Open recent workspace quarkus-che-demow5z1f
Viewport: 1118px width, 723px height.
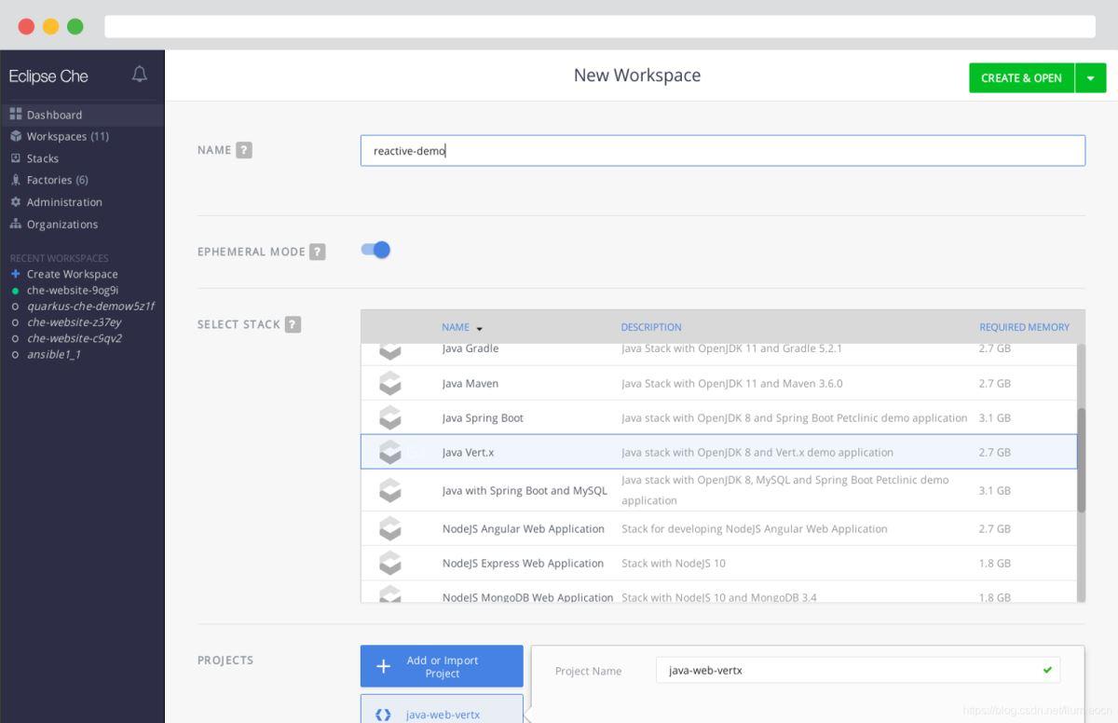90,306
